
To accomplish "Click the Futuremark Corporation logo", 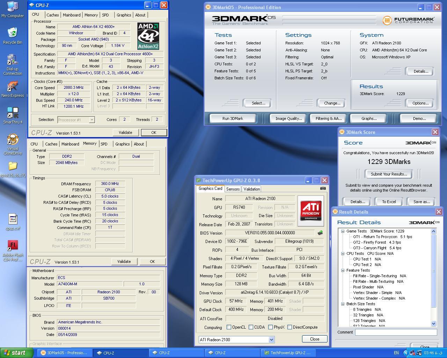I will point(408,20).
